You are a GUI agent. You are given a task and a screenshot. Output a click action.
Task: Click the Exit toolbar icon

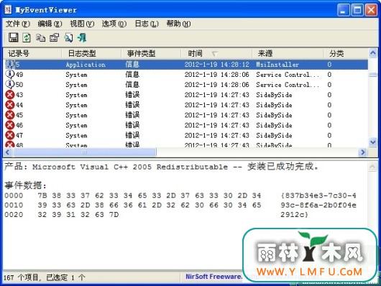click(x=82, y=38)
